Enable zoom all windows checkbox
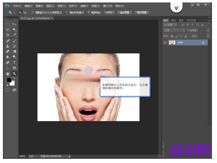 [x=67, y=13]
